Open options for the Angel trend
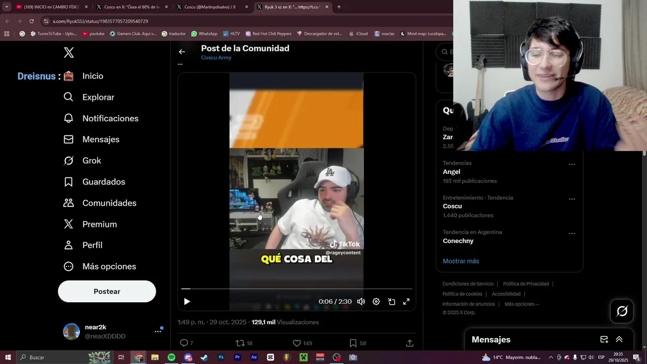Viewport: 647px width, 364px height. point(572,165)
